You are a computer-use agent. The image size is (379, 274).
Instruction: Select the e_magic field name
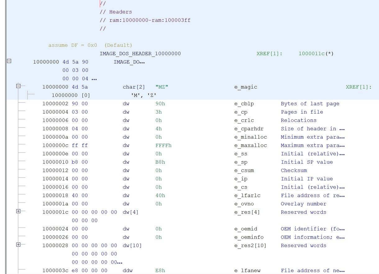[x=246, y=87]
